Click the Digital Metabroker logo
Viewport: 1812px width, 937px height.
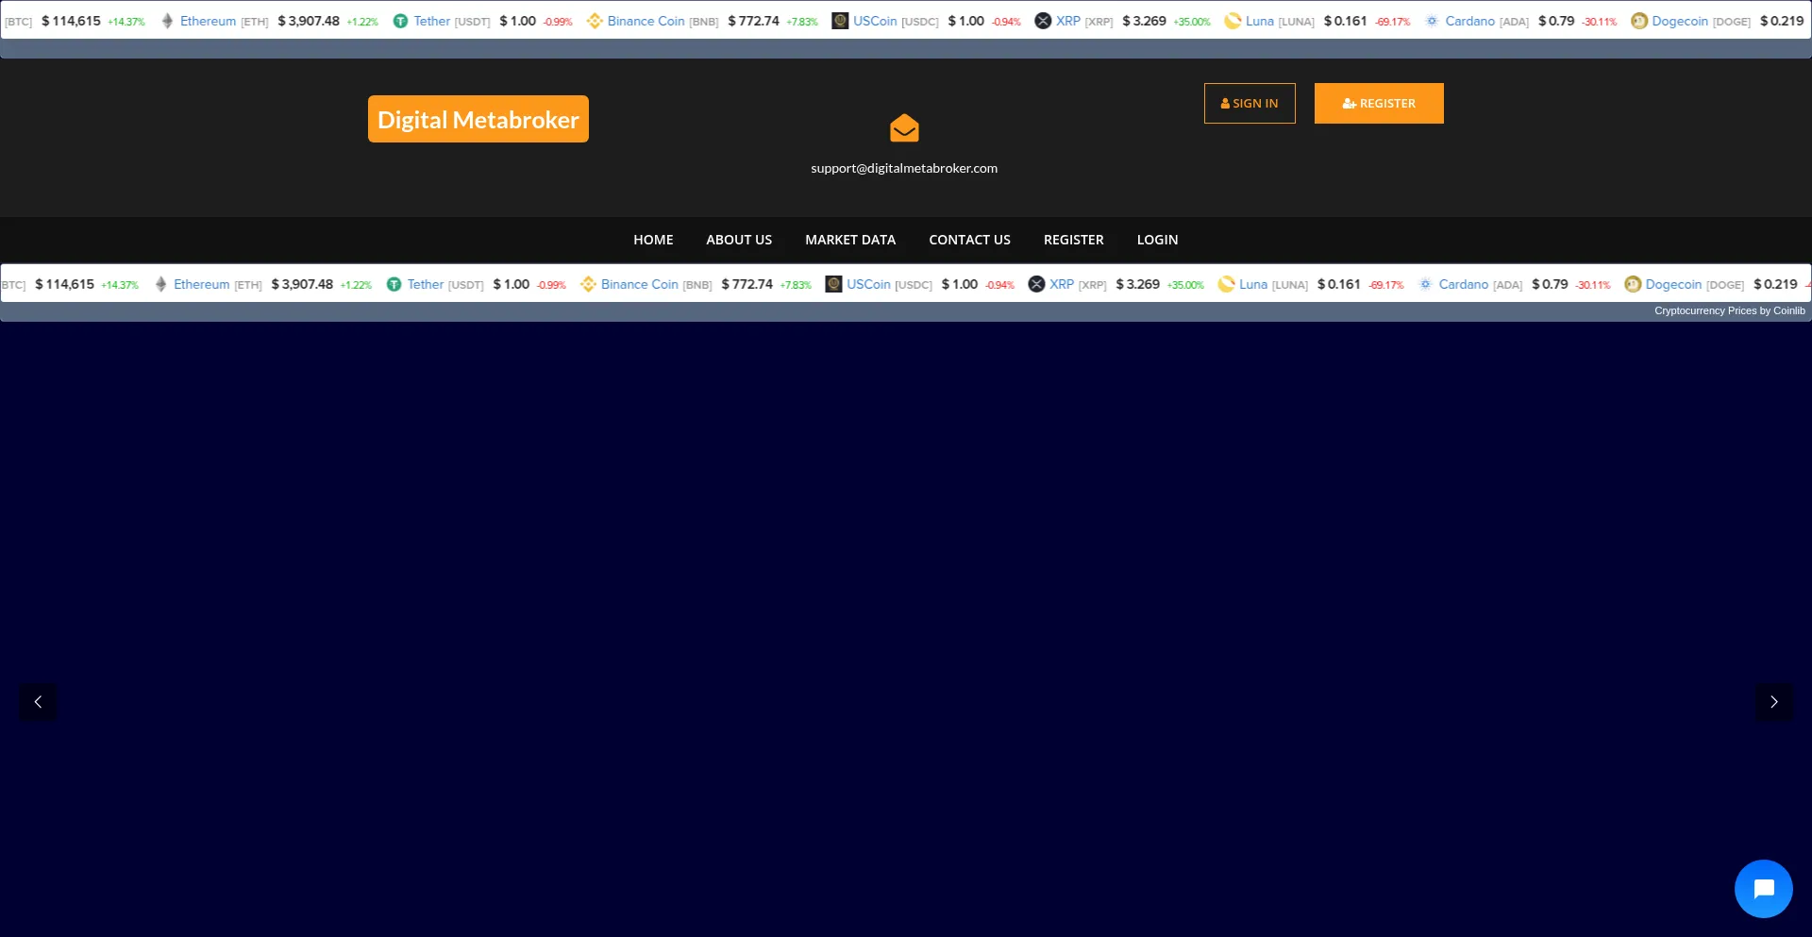[478, 119]
